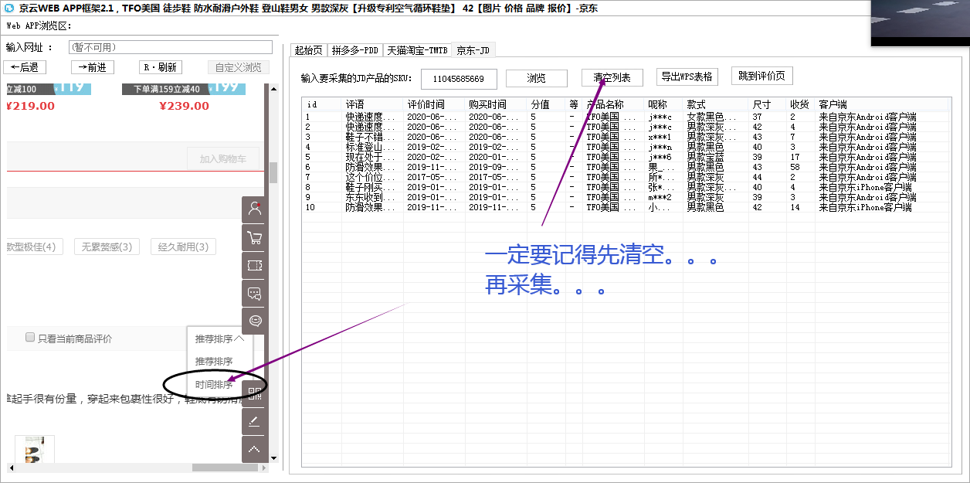Click the back-to-top arrow sidebar icon

coord(255,449)
